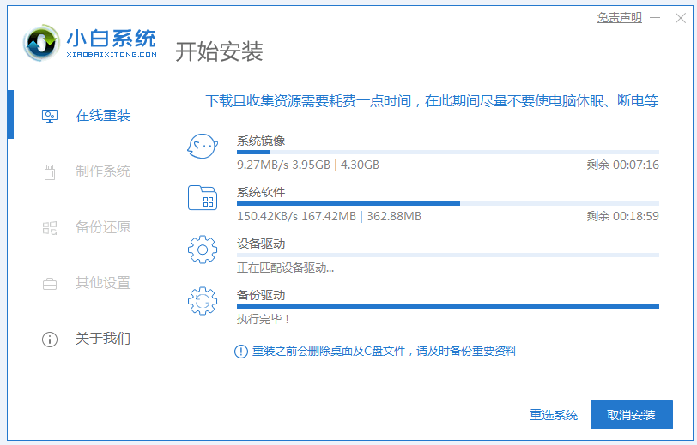This screenshot has width=697, height=445.
Task: Click the 系统镜像 download progress bar
Action: (x=447, y=152)
